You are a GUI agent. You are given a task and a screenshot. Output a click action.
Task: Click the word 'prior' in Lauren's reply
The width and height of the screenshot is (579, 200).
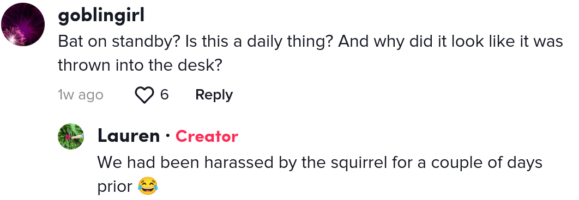tap(115, 187)
